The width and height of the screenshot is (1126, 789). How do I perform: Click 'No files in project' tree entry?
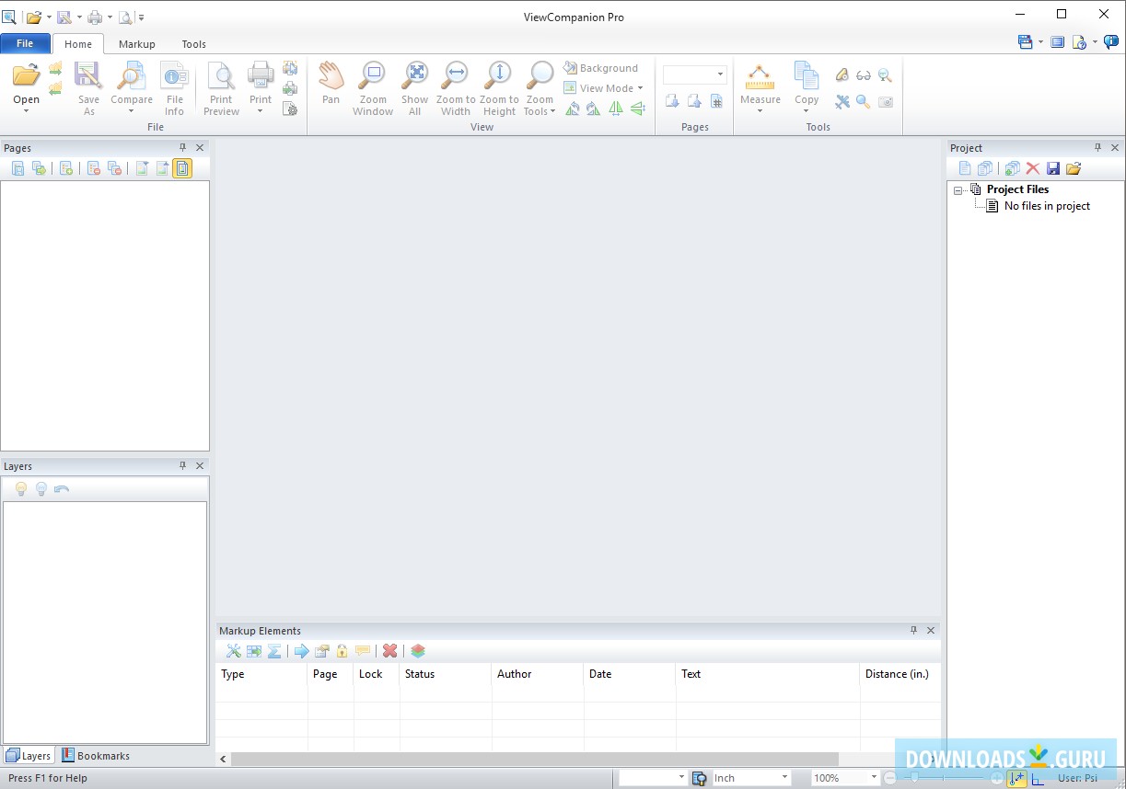(x=1047, y=206)
